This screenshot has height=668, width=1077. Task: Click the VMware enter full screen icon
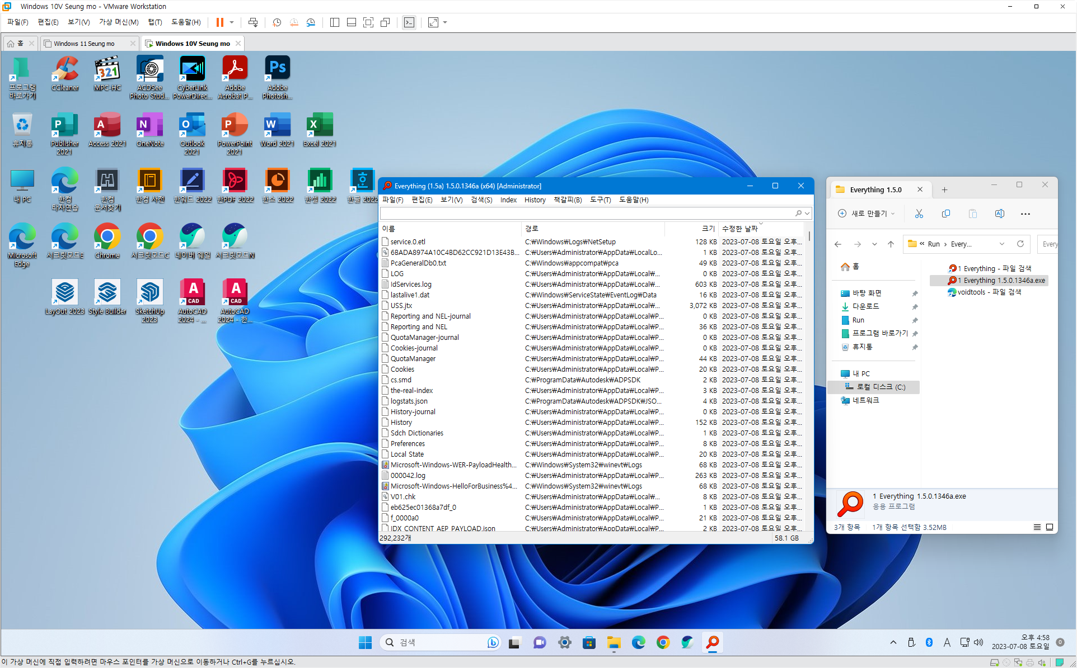[368, 22]
